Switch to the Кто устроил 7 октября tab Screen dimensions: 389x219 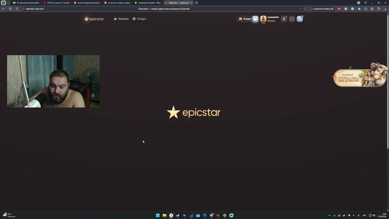57,3
